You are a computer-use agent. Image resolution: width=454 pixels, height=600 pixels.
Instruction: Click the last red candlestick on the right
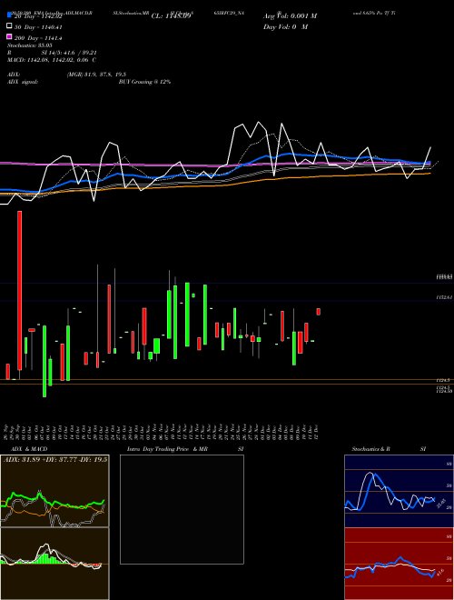point(319,312)
